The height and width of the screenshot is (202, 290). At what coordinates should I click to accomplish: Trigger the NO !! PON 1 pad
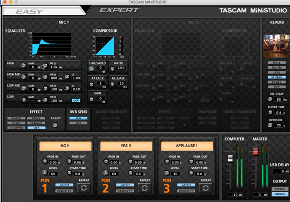click(x=65, y=146)
